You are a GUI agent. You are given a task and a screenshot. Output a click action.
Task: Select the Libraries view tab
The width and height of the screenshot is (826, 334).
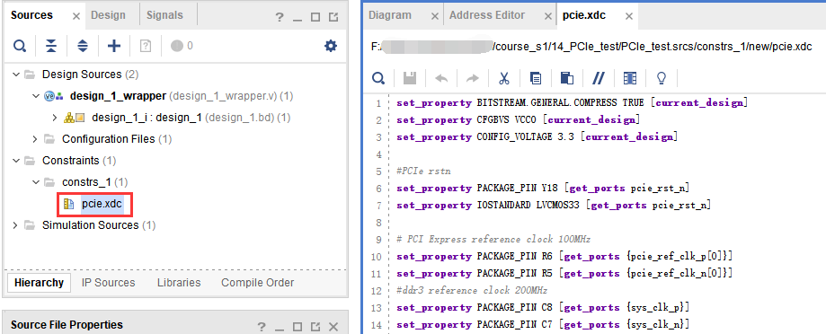pos(179,283)
